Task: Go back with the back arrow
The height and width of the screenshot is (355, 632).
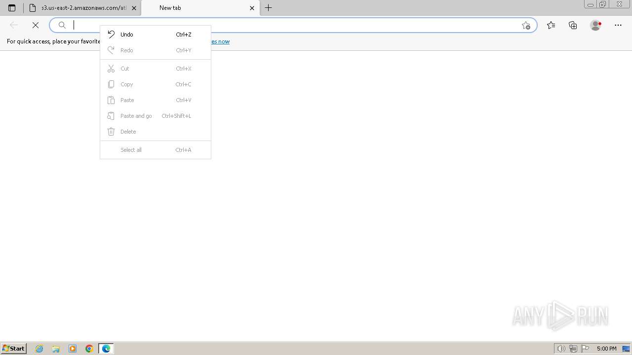Action: tap(14, 25)
